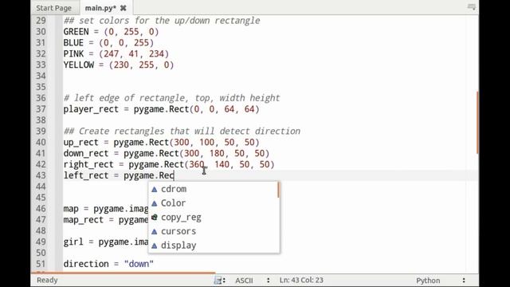
Task: Select the main.py tab
Action: tap(100, 8)
